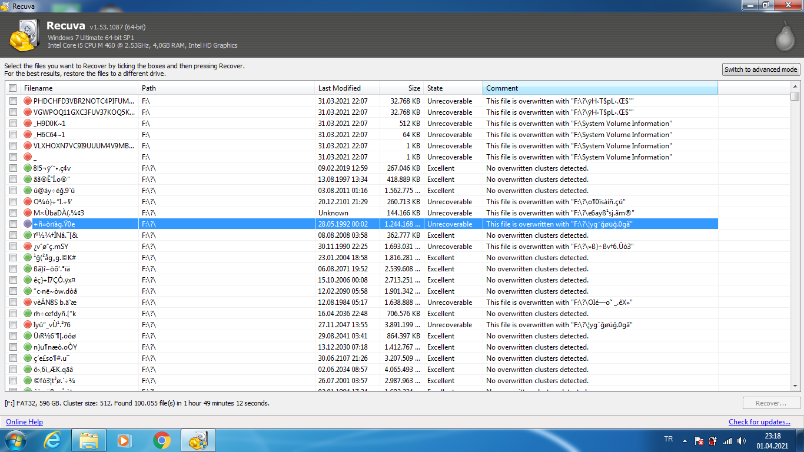
Task: Click green status icon of file modified 09.02.2019
Action: (28, 168)
